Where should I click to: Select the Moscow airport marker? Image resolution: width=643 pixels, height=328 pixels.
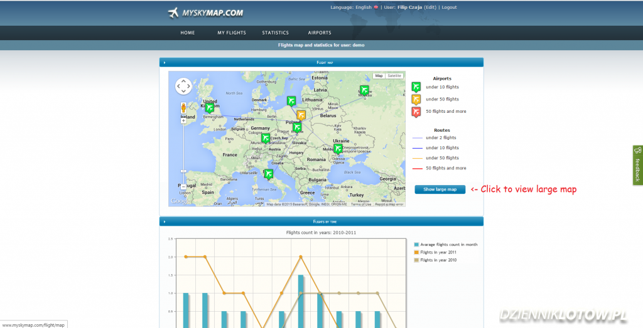(x=364, y=90)
